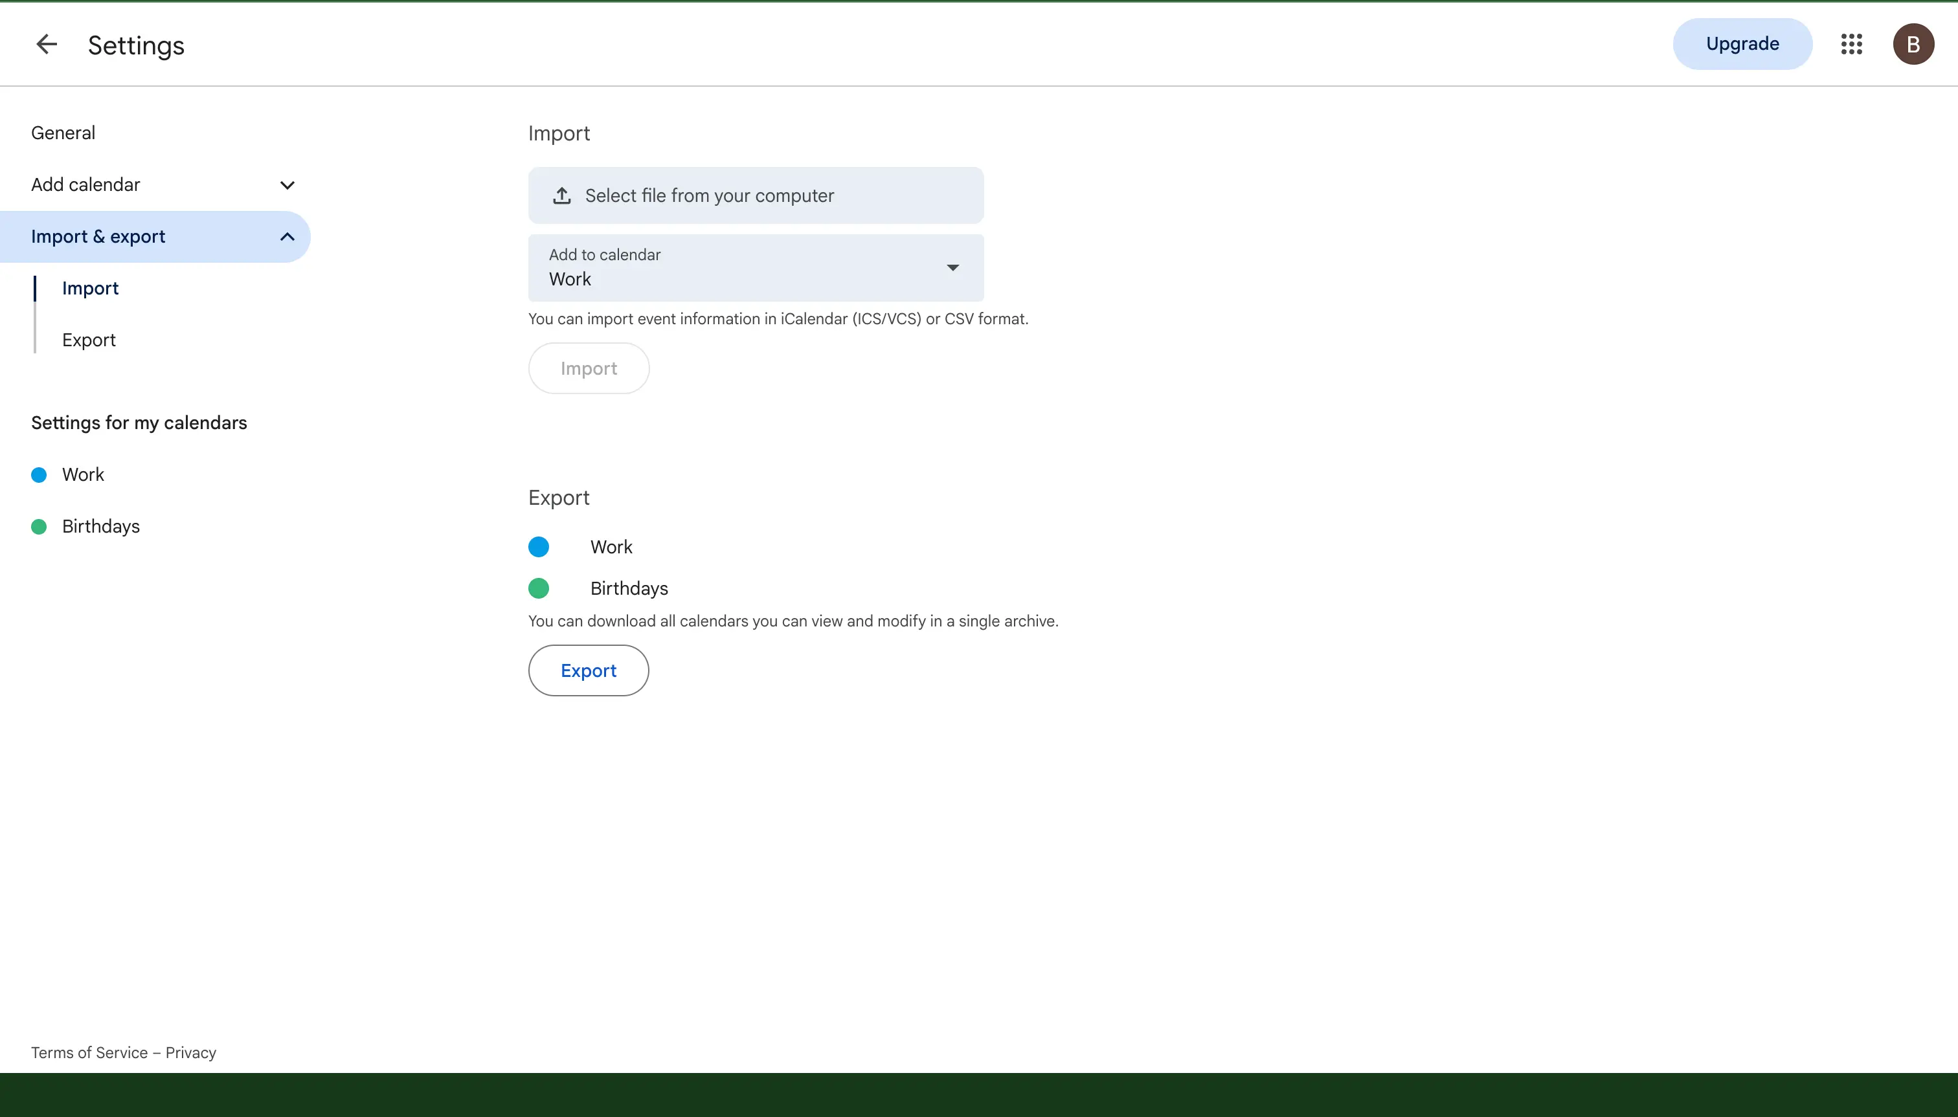Click the Upgrade button
Screen dimensions: 1958x1117
[x=1742, y=44]
